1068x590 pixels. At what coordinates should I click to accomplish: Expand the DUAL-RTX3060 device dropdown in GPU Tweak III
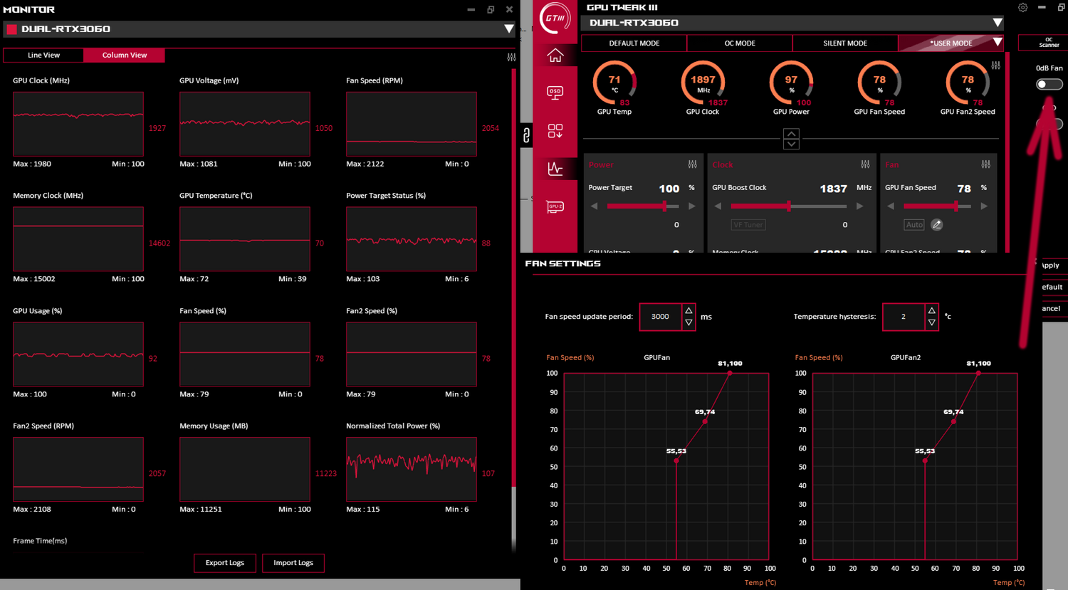coord(997,23)
